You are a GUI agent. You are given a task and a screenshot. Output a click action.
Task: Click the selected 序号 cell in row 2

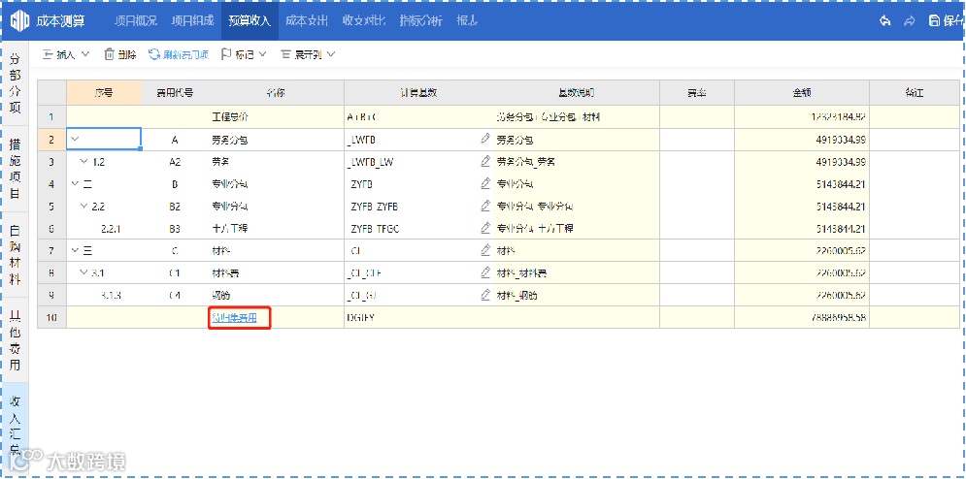tap(104, 140)
